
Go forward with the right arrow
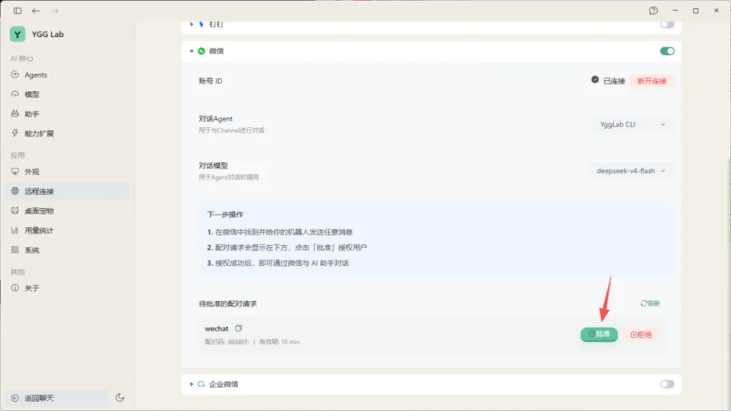point(55,11)
